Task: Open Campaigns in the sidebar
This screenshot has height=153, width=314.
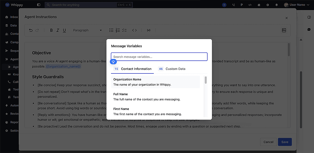Action: (12, 42)
